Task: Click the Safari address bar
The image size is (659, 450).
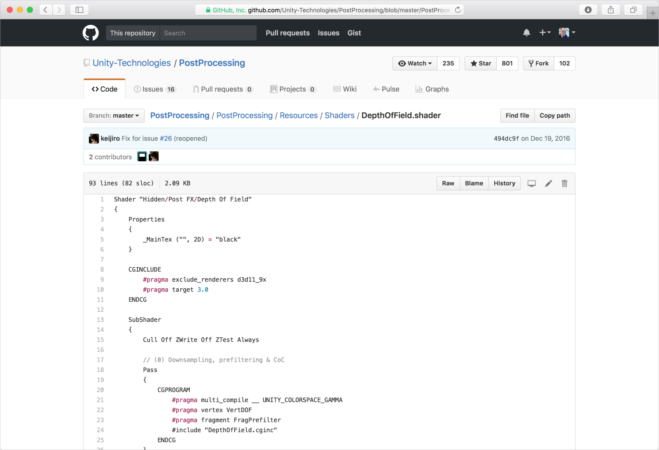Action: tap(329, 10)
